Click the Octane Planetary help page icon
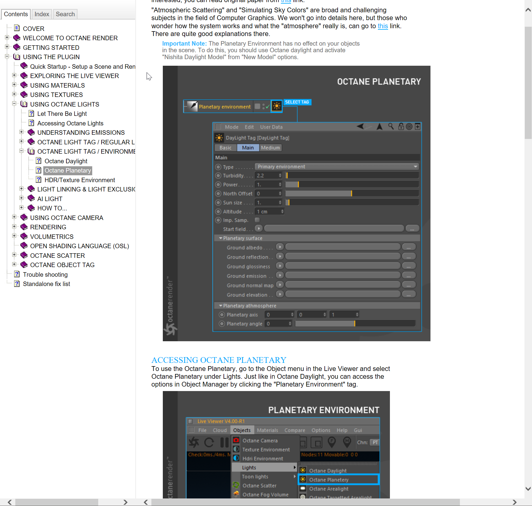The image size is (532, 506). (x=38, y=170)
